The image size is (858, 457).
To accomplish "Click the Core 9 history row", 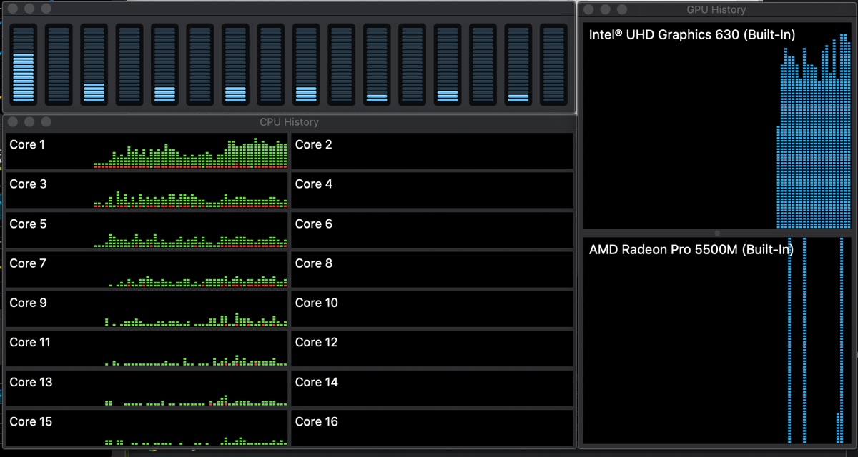I will click(x=143, y=308).
